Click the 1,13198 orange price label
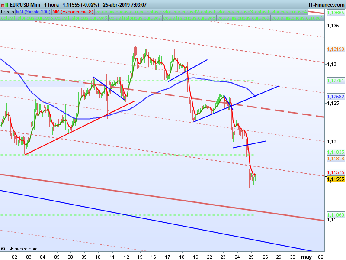This screenshot has height=260, width=346. [x=336, y=49]
